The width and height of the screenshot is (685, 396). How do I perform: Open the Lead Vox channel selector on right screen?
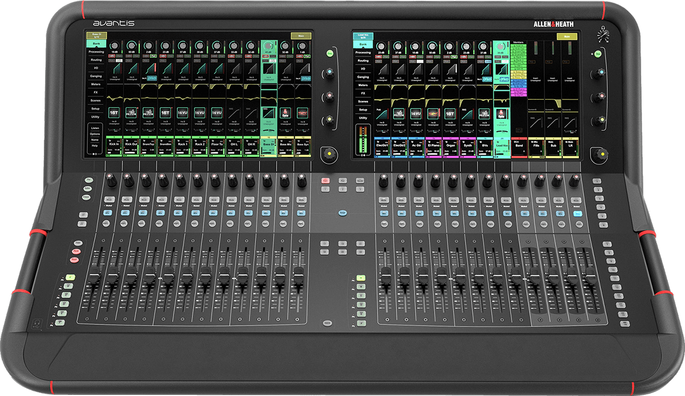point(362,36)
